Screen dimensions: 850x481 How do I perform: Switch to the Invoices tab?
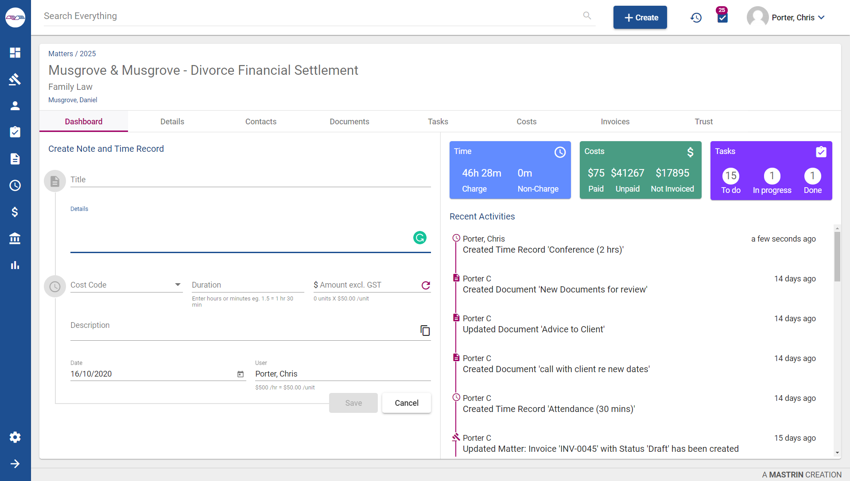[x=615, y=121]
